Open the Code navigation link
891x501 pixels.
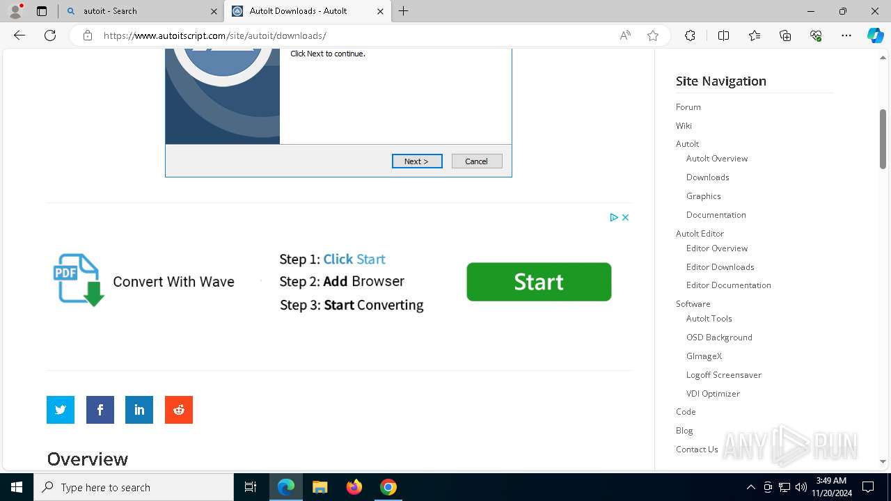pos(686,411)
